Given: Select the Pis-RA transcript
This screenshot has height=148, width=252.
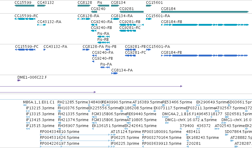Looking at the screenshot, I should (104, 37).
